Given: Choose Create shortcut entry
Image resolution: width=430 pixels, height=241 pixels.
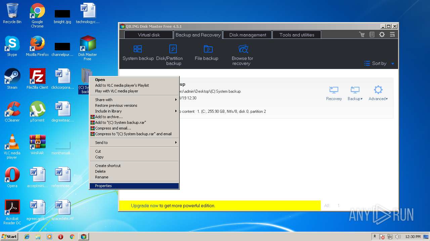Looking at the screenshot, I should pyautogui.click(x=134, y=166).
